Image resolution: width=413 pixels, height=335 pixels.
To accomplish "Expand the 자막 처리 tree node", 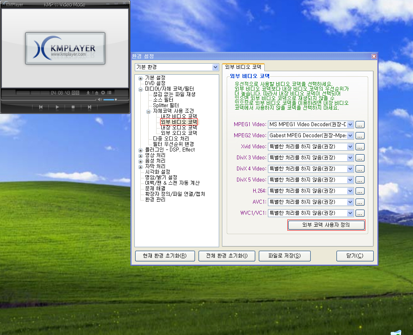I will (140, 167).
